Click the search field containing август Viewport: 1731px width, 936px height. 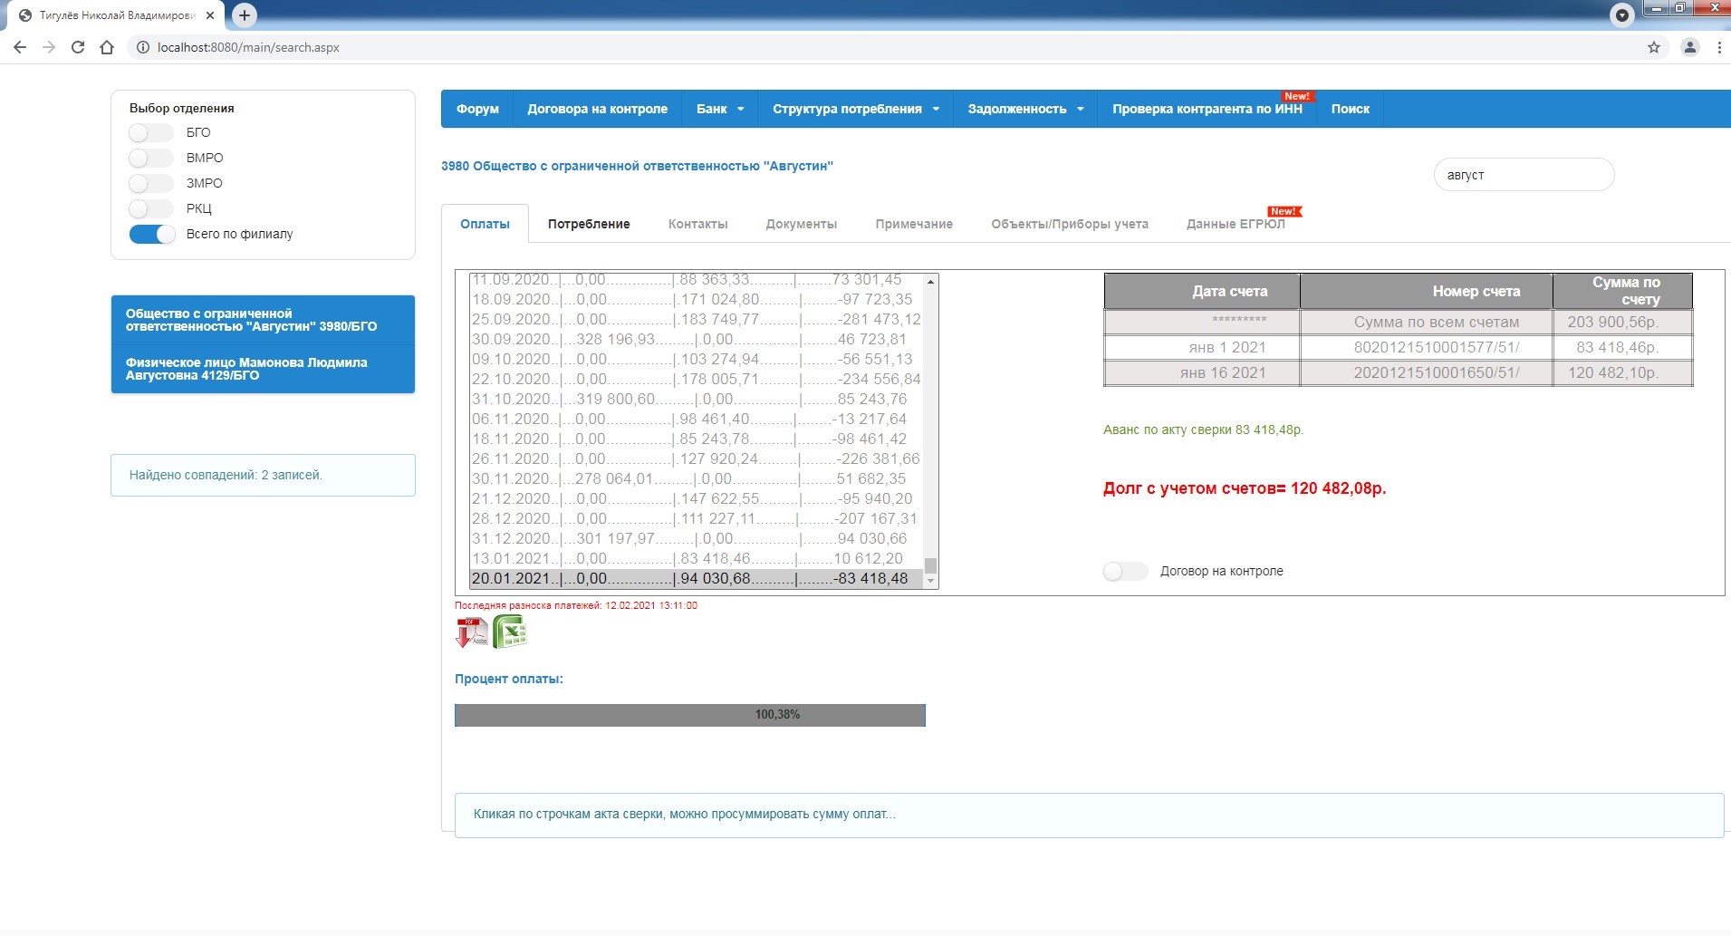coord(1524,175)
